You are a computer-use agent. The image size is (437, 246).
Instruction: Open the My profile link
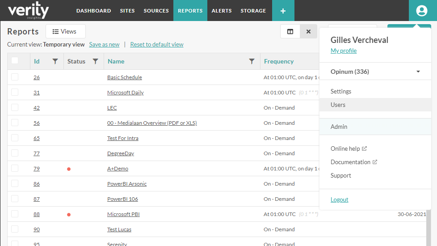click(x=343, y=51)
